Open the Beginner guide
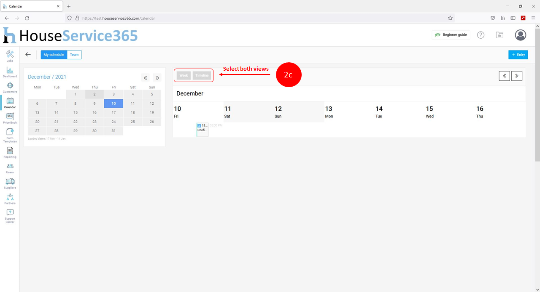The image size is (540, 292). [x=451, y=35]
